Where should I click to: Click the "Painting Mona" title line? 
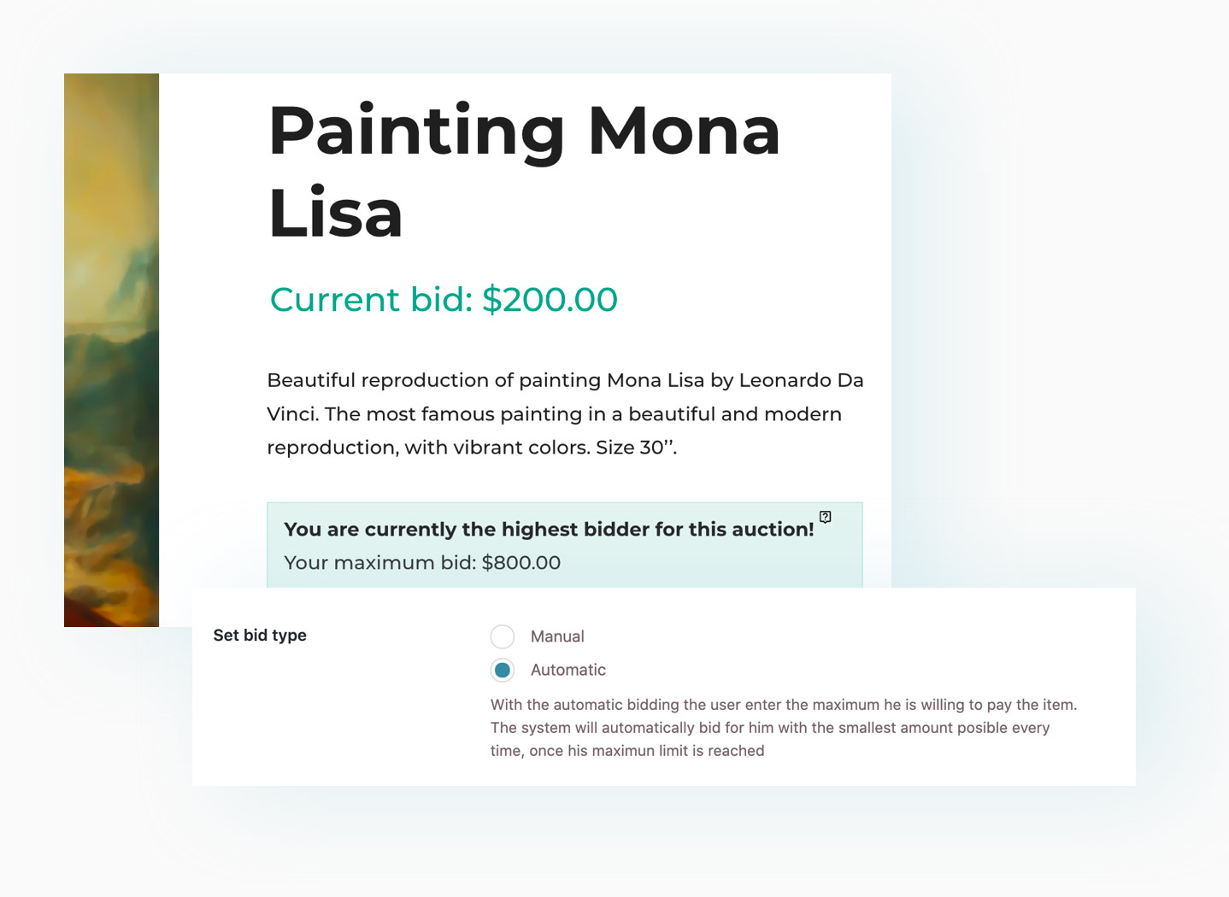point(525,132)
